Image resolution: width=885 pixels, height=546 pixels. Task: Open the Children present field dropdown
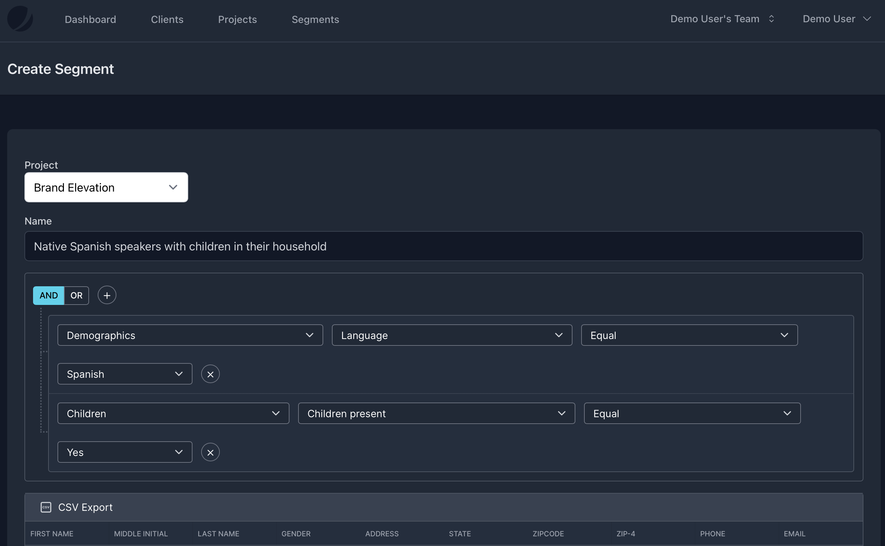(x=436, y=414)
